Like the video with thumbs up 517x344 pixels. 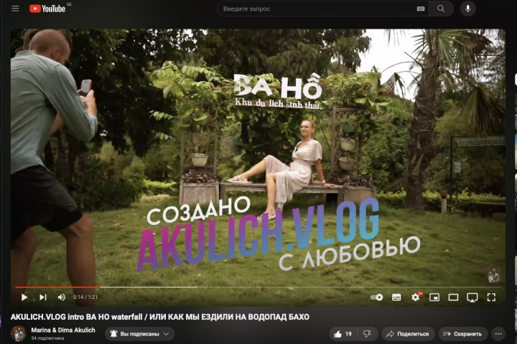click(343, 334)
